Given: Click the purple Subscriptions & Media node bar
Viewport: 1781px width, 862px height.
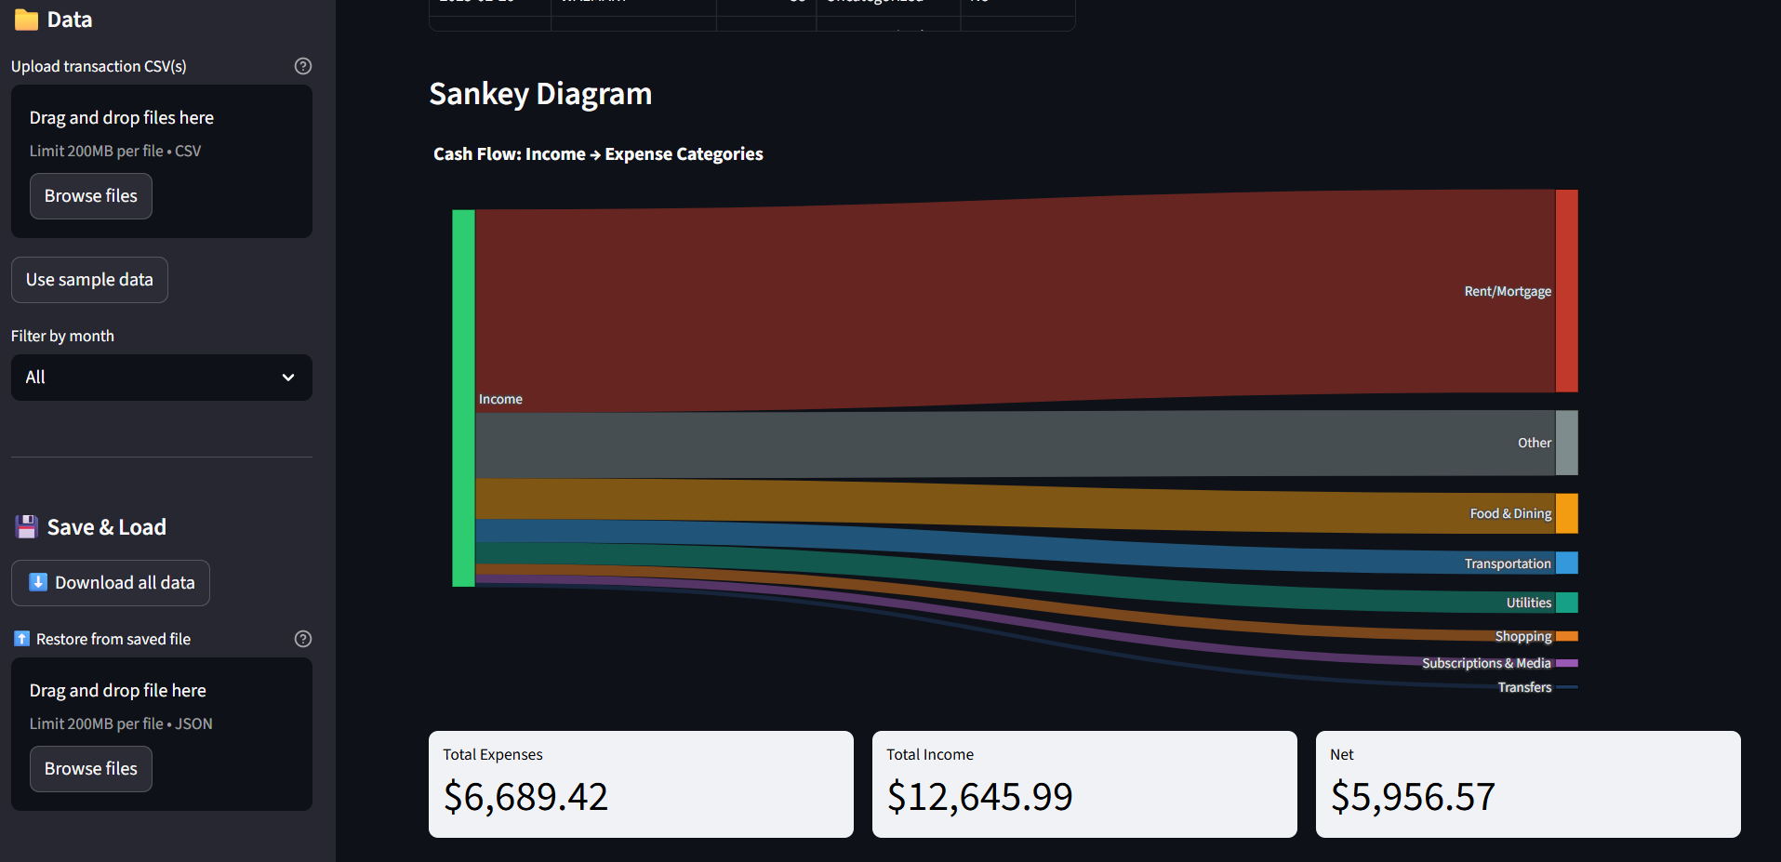Looking at the screenshot, I should (1567, 663).
